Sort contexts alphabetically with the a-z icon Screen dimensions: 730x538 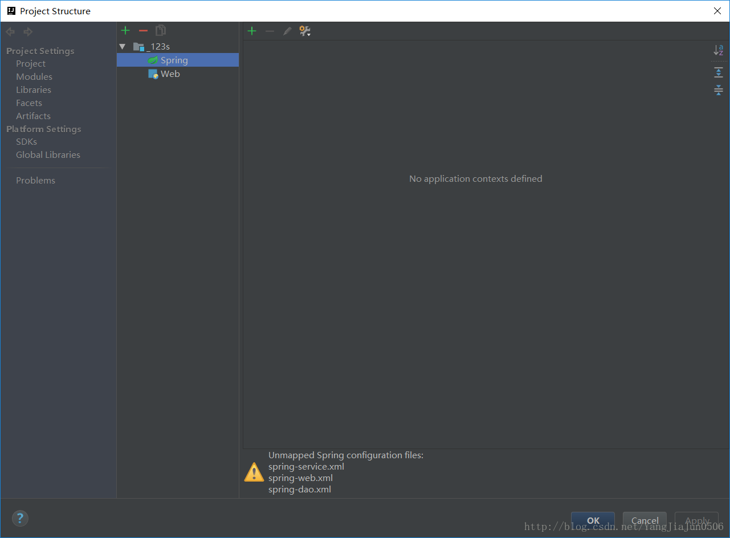tap(719, 50)
